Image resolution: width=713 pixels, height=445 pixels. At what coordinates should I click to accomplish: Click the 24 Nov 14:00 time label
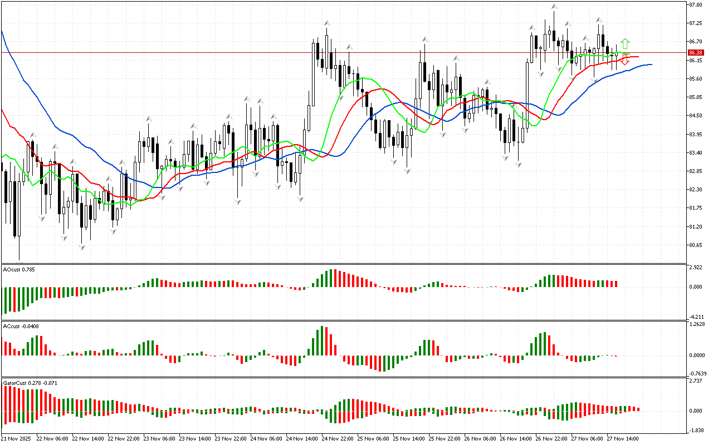click(304, 438)
